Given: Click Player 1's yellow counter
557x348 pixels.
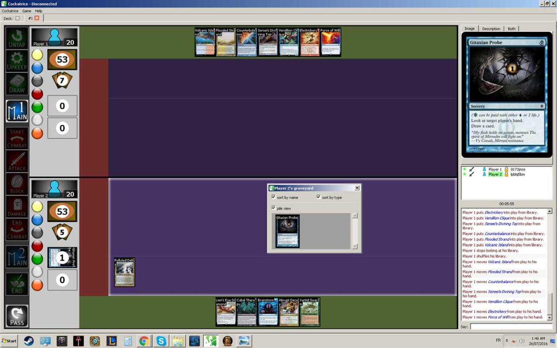Looking at the screenshot, I should click(x=37, y=55).
